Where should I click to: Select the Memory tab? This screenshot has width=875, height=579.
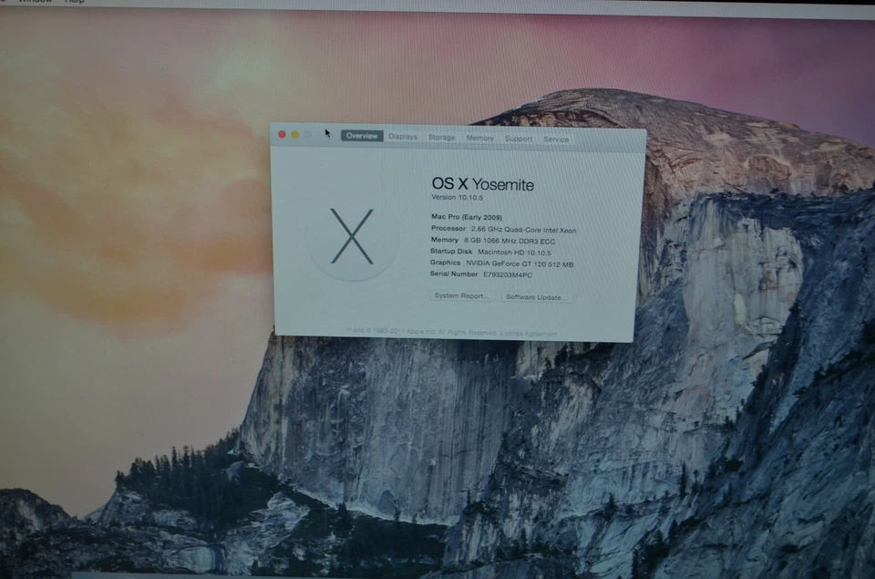click(x=480, y=138)
